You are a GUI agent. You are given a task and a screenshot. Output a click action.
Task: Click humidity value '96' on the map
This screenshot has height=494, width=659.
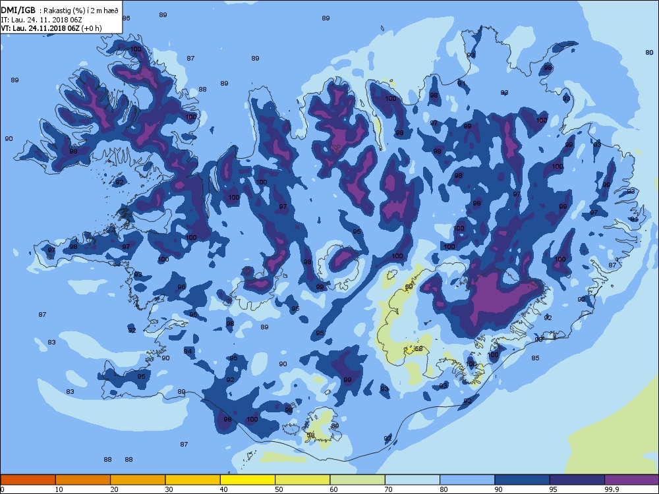182,287
